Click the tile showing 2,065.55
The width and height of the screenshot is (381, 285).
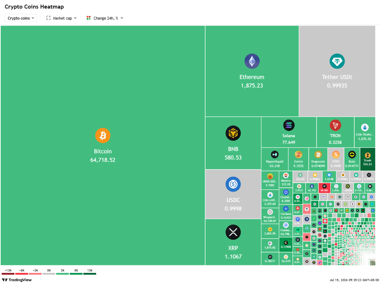point(270,231)
